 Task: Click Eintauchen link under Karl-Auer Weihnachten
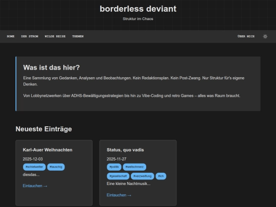pos(35,186)
